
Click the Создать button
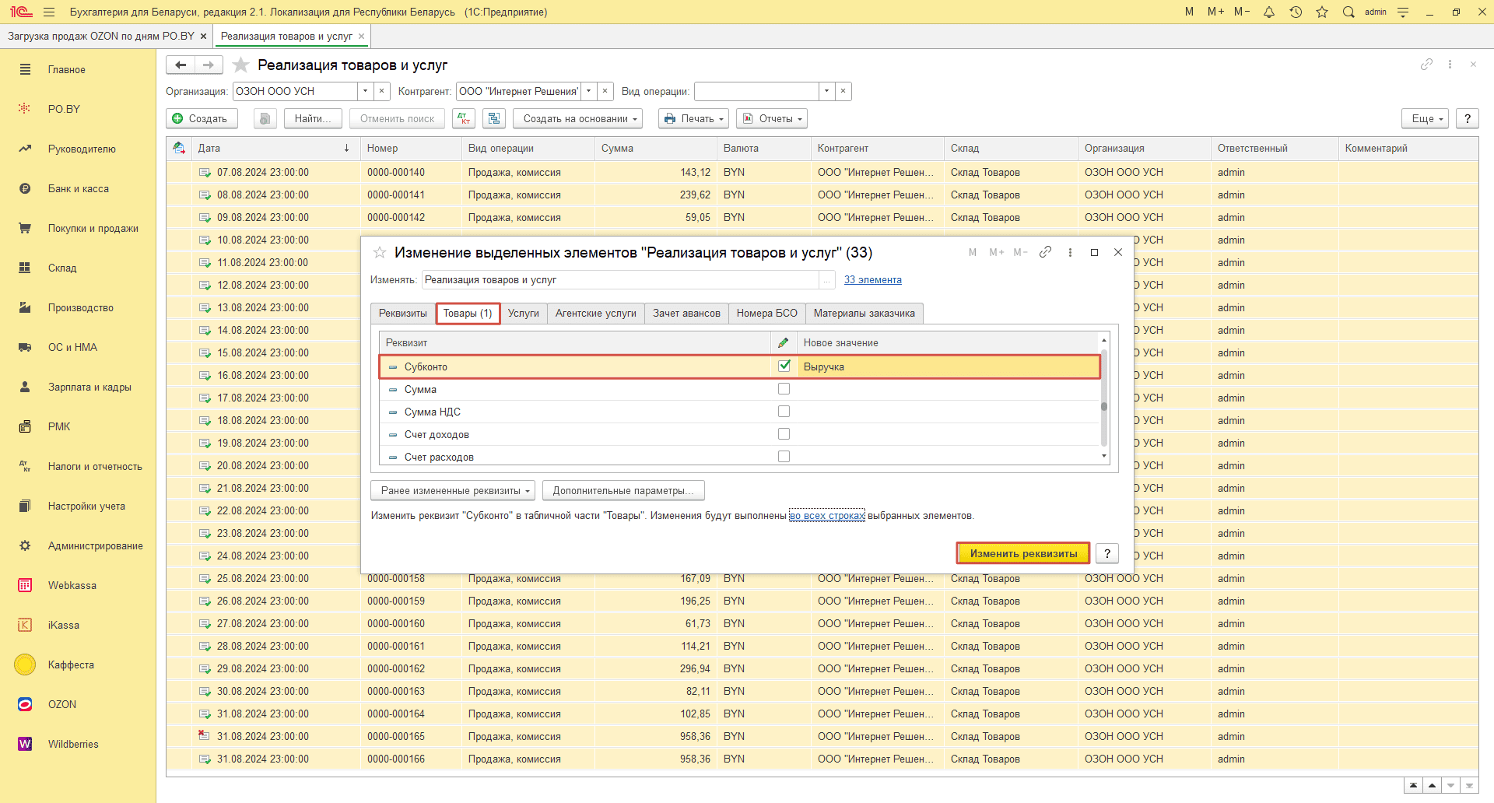pos(202,118)
